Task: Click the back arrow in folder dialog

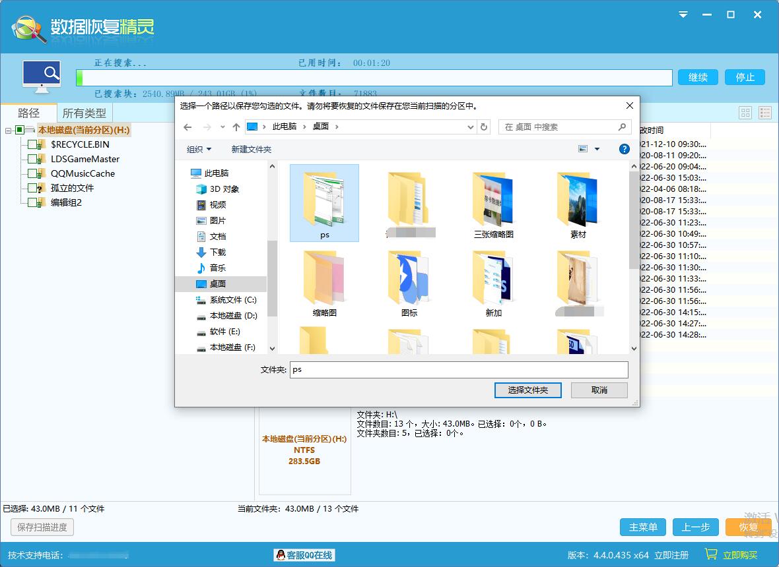Action: point(187,127)
